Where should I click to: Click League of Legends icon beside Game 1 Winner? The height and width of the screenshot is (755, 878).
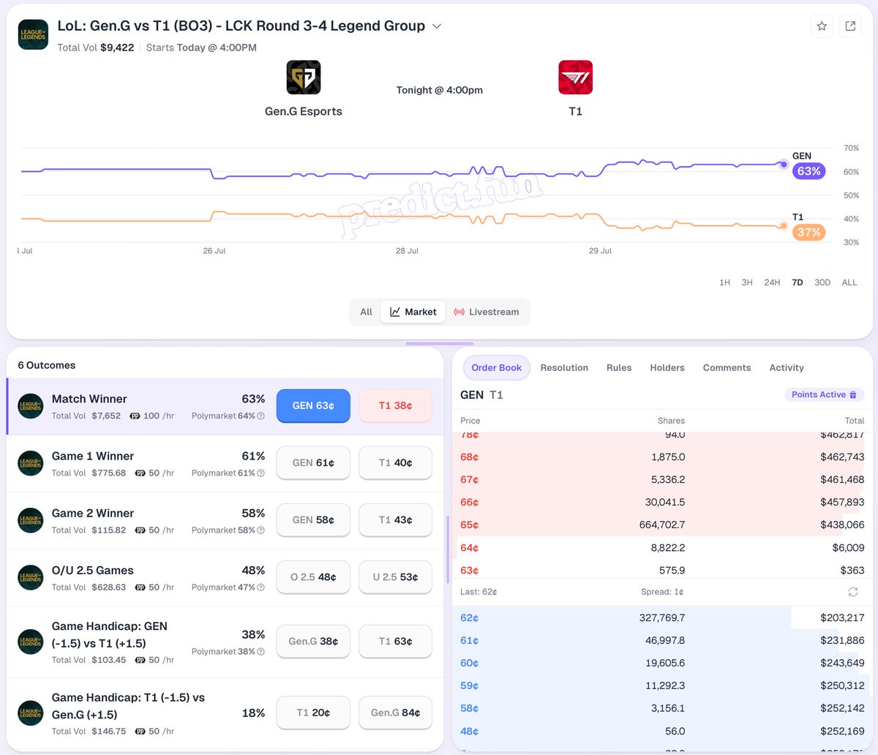pos(31,463)
